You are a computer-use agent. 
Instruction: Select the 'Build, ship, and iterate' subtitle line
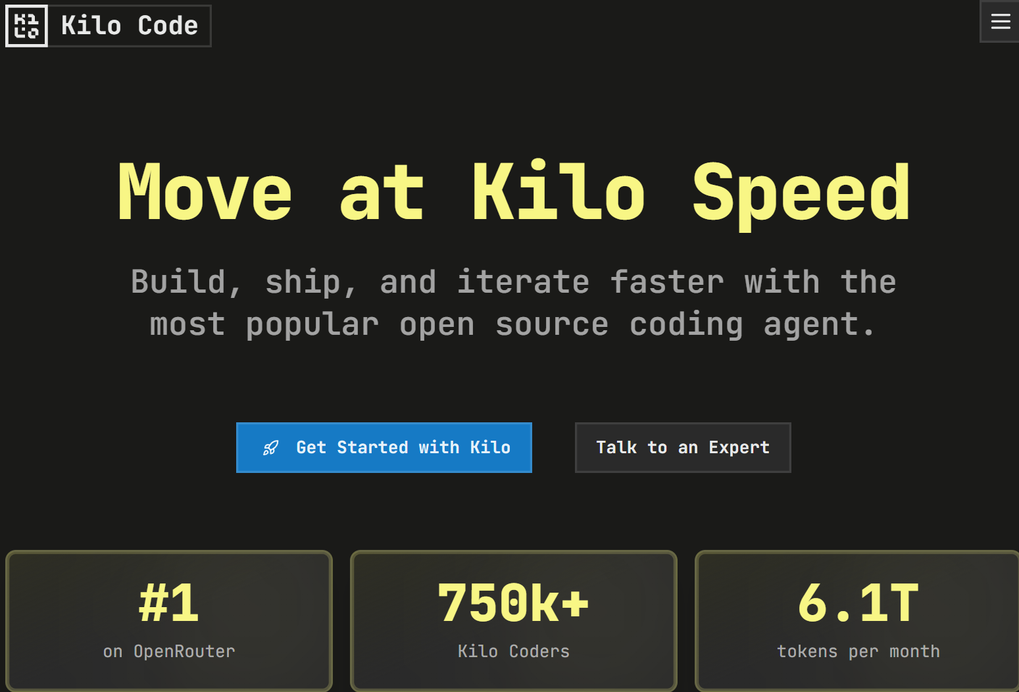tap(513, 282)
